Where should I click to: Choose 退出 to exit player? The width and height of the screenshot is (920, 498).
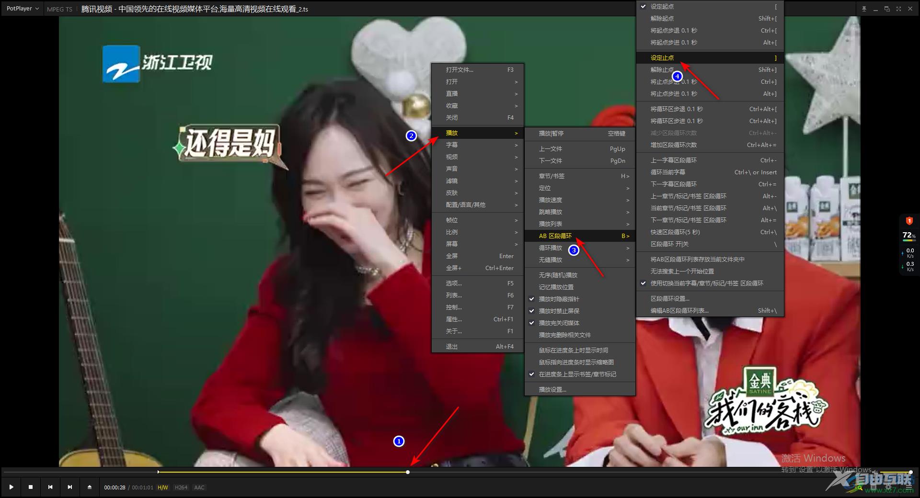click(x=478, y=346)
